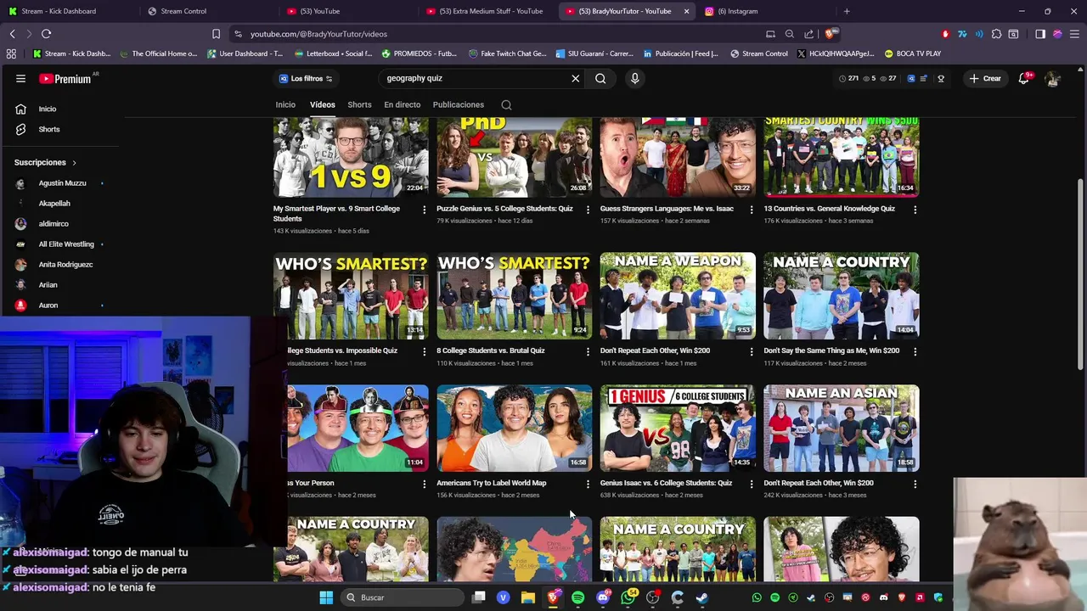
Task: Go back in browser history
Action: [x=12, y=34]
